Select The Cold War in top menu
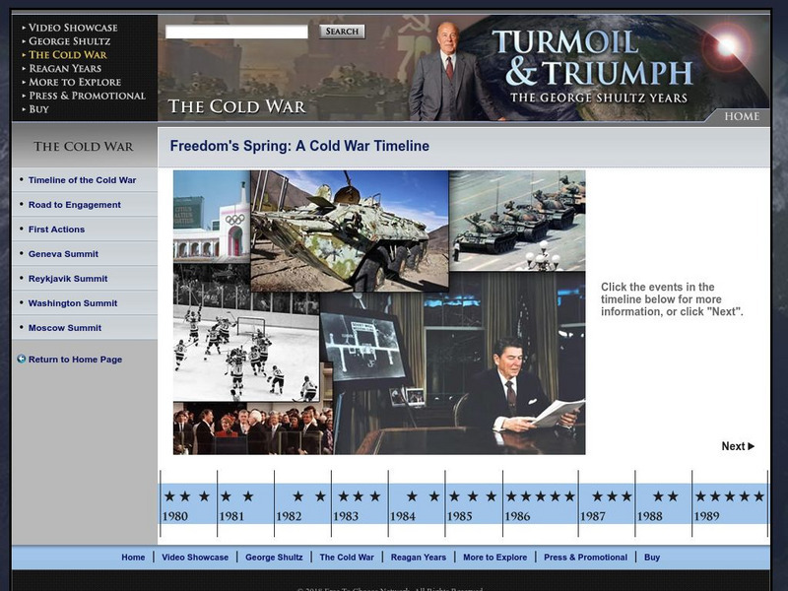 click(68, 55)
